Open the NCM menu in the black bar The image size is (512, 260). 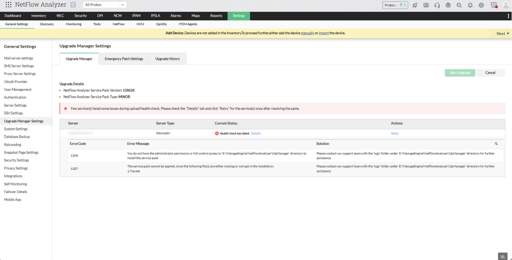pos(118,16)
